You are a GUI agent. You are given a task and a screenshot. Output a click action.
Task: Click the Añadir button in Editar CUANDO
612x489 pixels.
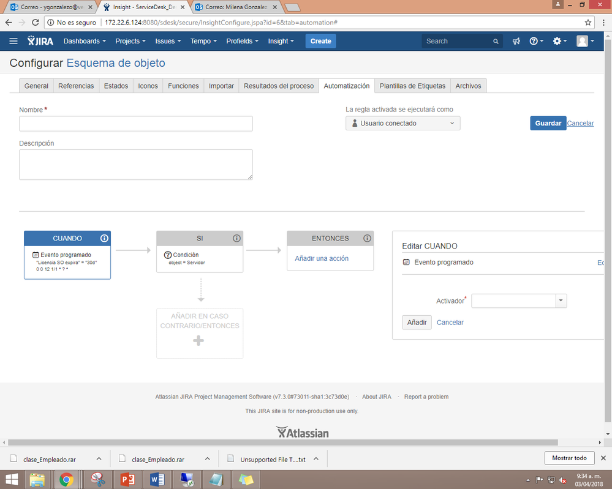point(417,323)
